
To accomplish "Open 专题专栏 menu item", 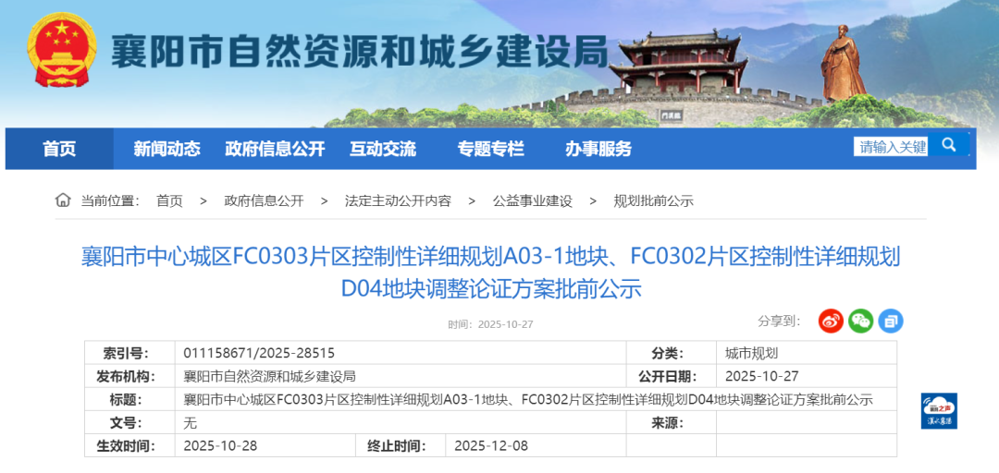I will 490,149.
